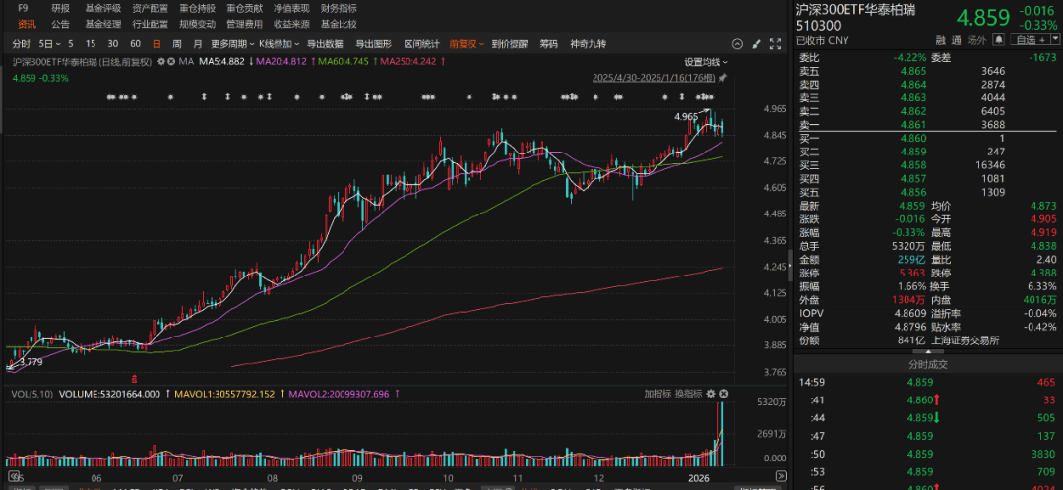Switch to 分时 intraday view
Viewport: 1063px width, 490px height.
(22, 44)
